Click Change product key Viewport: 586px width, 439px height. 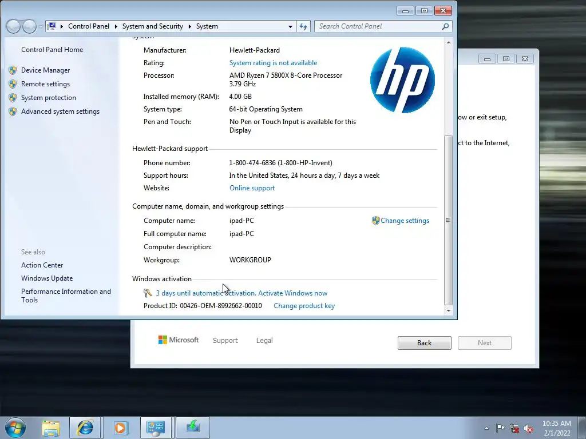pyautogui.click(x=304, y=306)
